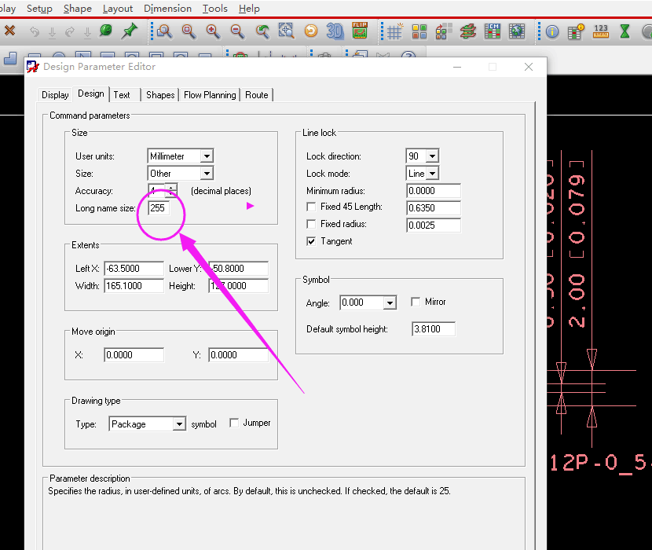This screenshot has width=652, height=550.
Task: Toggle the grid icon in toolbar
Action: [x=394, y=31]
